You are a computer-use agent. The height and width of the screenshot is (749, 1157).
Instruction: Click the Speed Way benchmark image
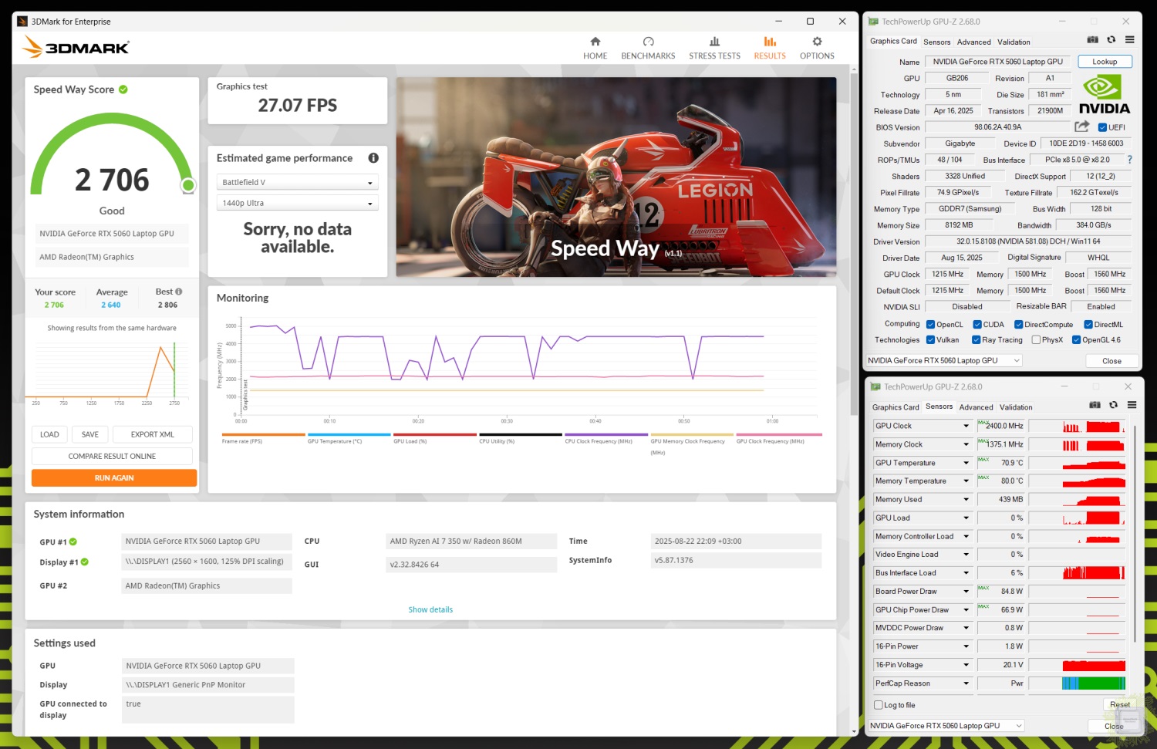pyautogui.click(x=616, y=177)
